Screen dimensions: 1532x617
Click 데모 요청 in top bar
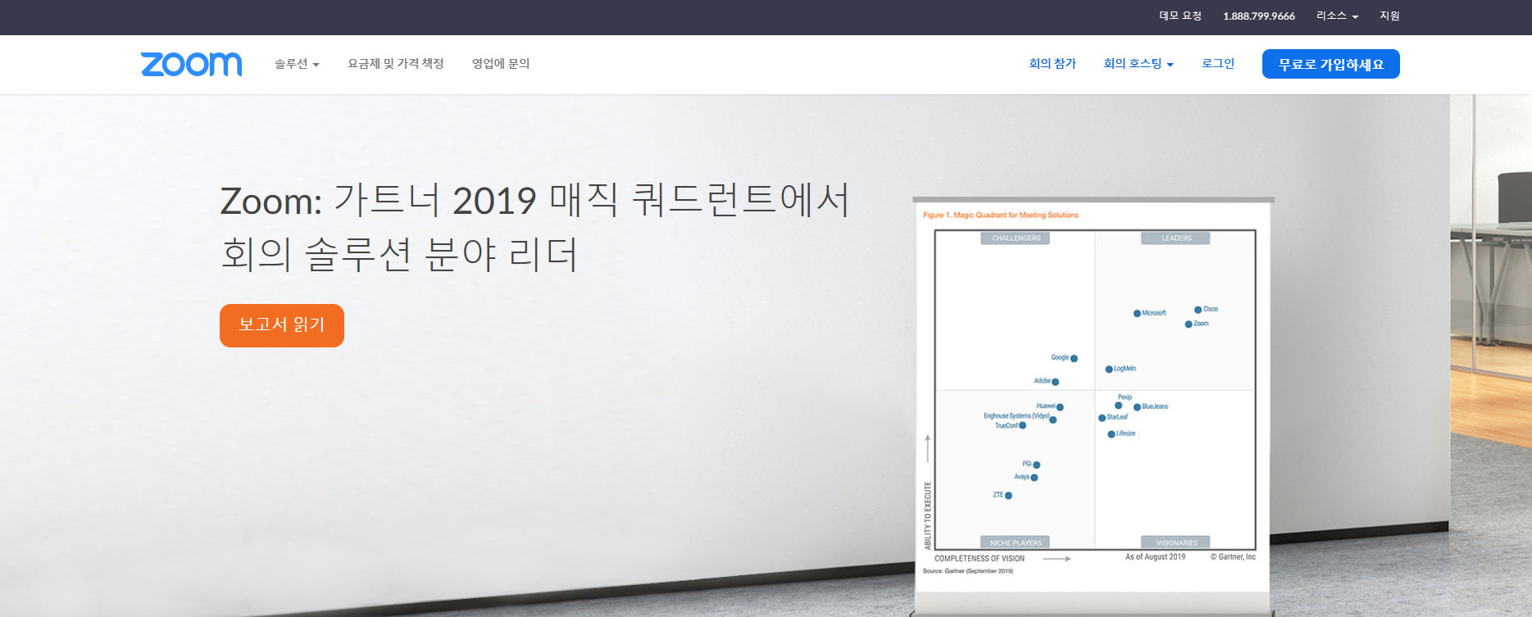1180,16
